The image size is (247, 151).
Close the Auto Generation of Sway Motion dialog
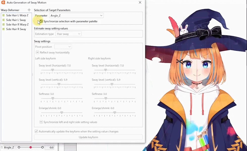(x=140, y=3)
